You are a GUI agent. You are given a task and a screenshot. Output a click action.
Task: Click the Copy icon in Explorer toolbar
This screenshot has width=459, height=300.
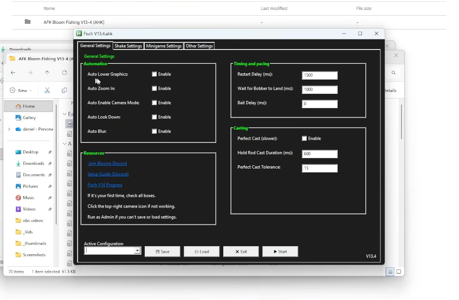click(x=64, y=90)
